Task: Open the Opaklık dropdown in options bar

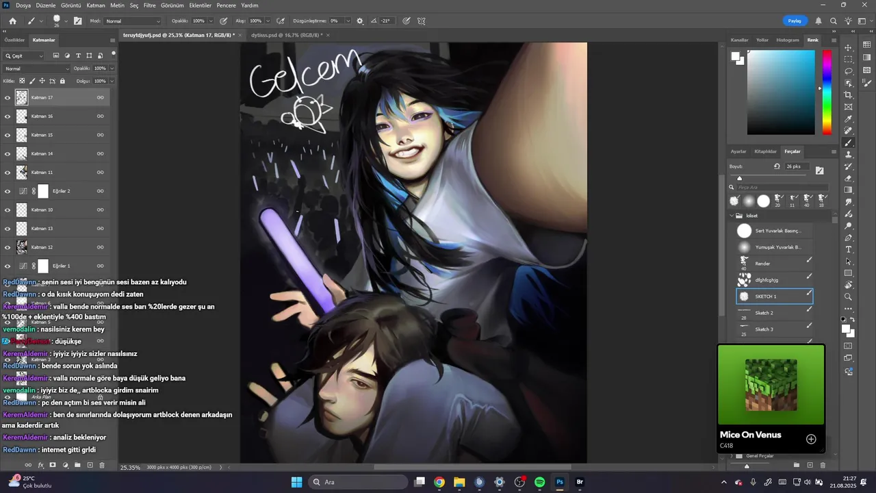Action: pos(209,21)
